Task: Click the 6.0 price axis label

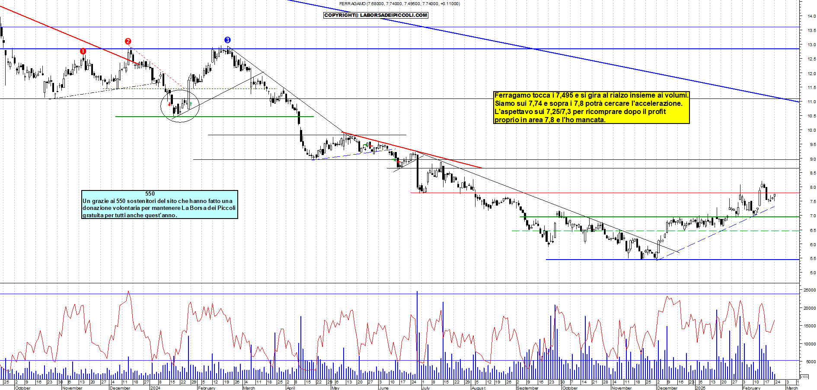Action: click(x=813, y=244)
